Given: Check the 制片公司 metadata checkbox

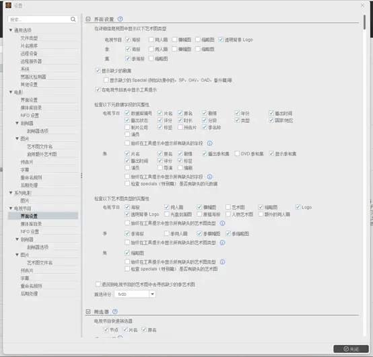Looking at the screenshot, I should pos(127,127).
